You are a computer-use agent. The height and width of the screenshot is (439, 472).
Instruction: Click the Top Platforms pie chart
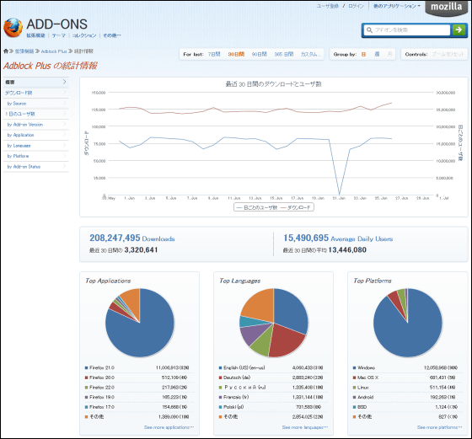pos(408,323)
